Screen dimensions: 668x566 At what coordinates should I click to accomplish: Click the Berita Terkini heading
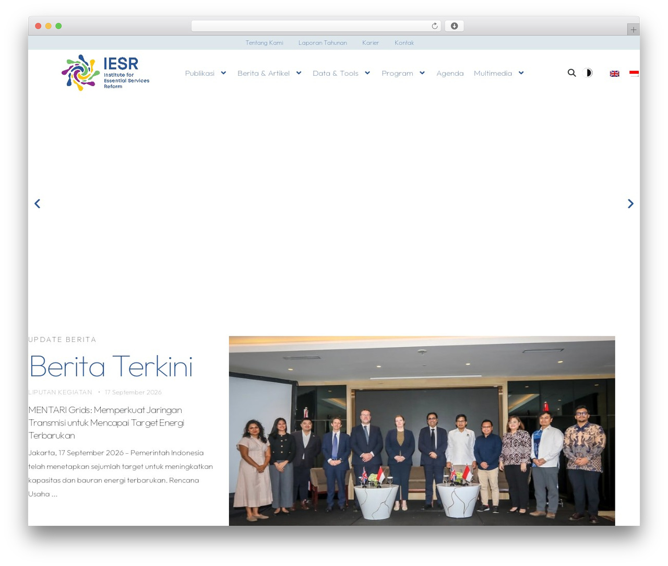click(x=111, y=366)
